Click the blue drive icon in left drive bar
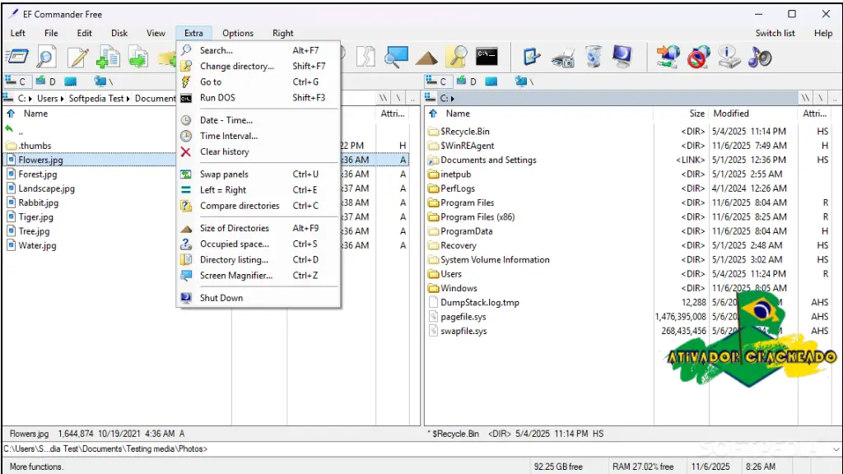Viewport: 843px width, 474px height. tap(71, 81)
